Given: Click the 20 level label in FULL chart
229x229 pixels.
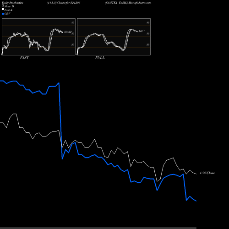Looking at the screenshot, I should point(148,44).
